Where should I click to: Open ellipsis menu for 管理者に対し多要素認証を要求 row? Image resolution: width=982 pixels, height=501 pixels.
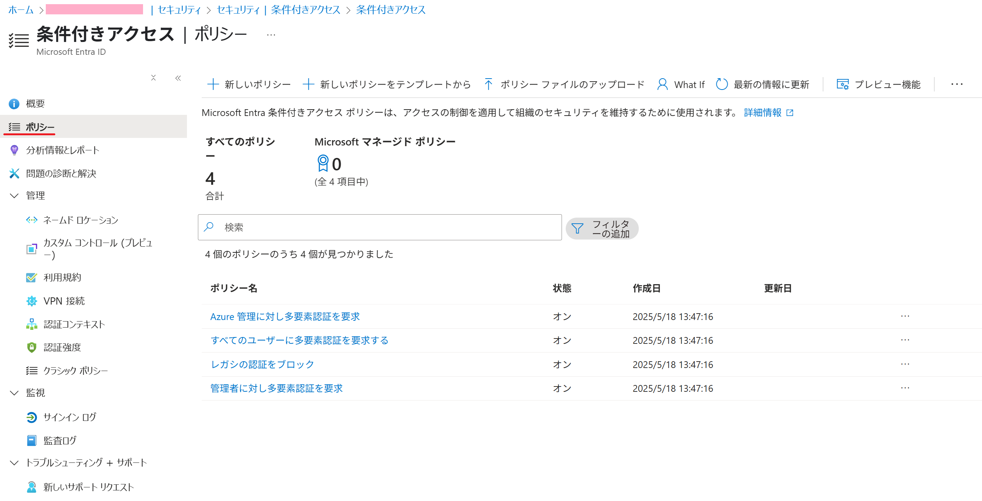tap(905, 388)
